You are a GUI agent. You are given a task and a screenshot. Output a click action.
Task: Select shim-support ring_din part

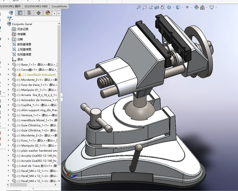click(37, 110)
